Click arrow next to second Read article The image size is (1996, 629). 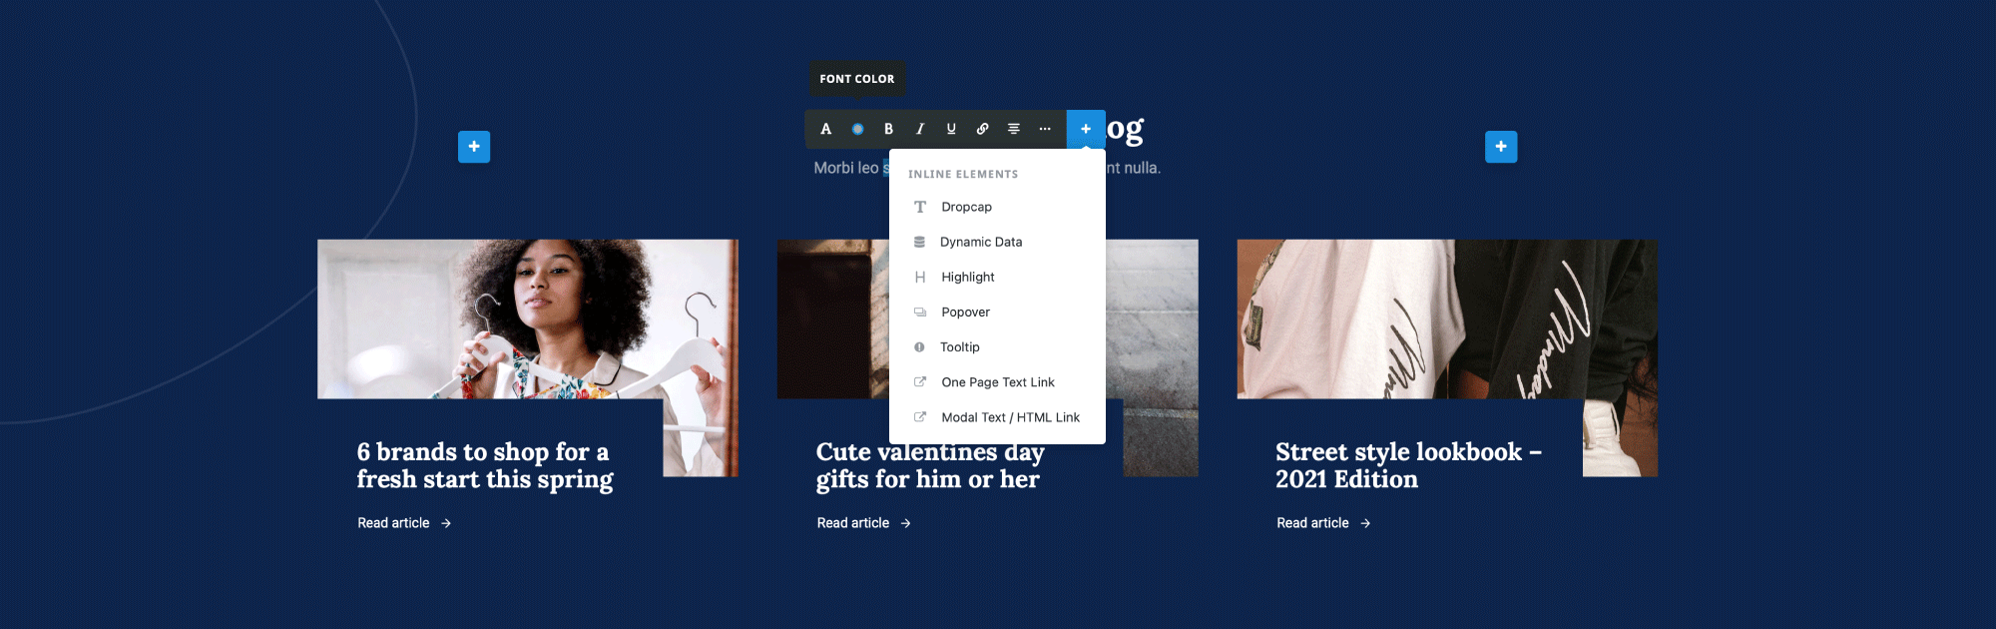coord(905,523)
